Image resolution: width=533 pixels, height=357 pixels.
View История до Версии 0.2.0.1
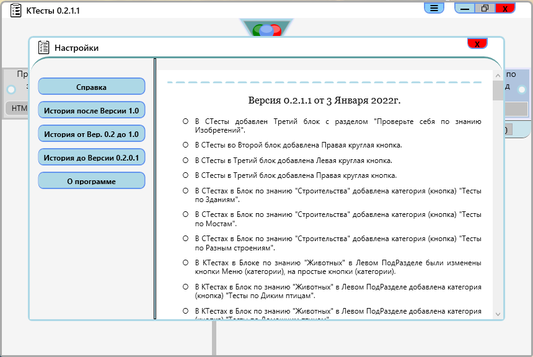pyautogui.click(x=92, y=157)
